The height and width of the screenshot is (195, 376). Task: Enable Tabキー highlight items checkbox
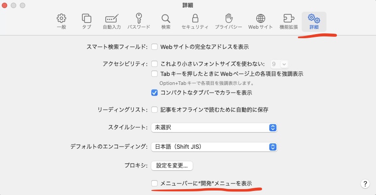coord(154,74)
